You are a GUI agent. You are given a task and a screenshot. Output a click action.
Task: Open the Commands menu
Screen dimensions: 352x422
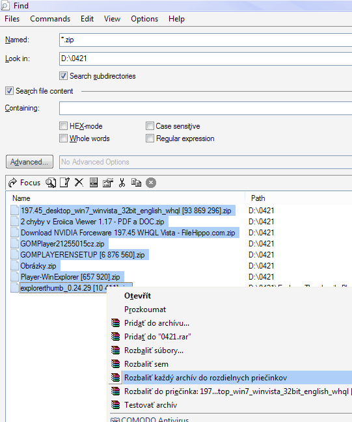pyautogui.click(x=50, y=19)
